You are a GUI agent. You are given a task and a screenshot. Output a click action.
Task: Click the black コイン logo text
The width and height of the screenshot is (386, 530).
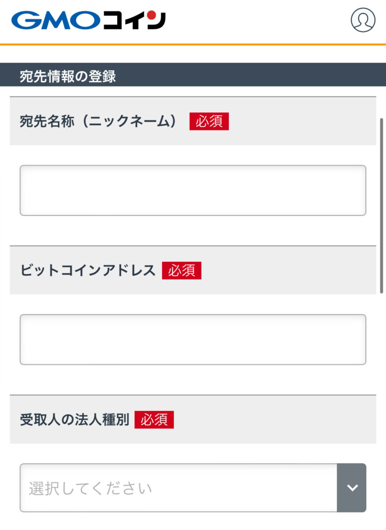(134, 21)
